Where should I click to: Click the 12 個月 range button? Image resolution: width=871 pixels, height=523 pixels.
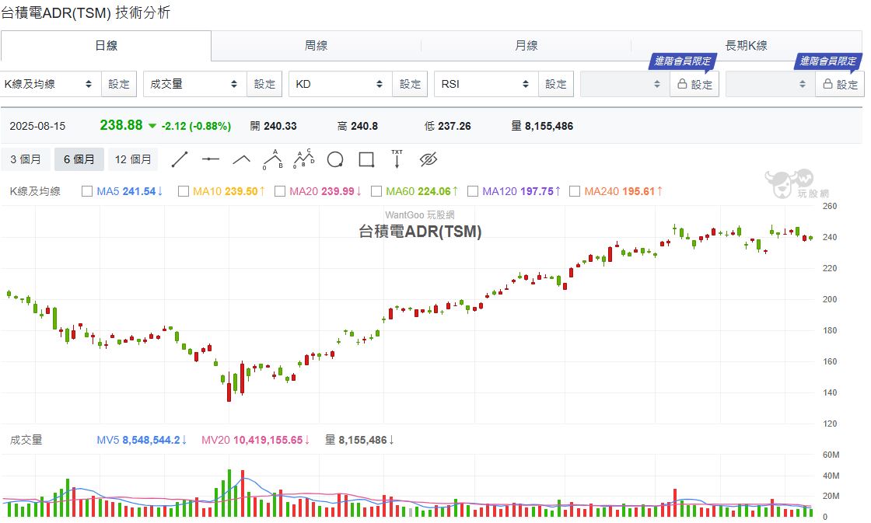click(133, 159)
